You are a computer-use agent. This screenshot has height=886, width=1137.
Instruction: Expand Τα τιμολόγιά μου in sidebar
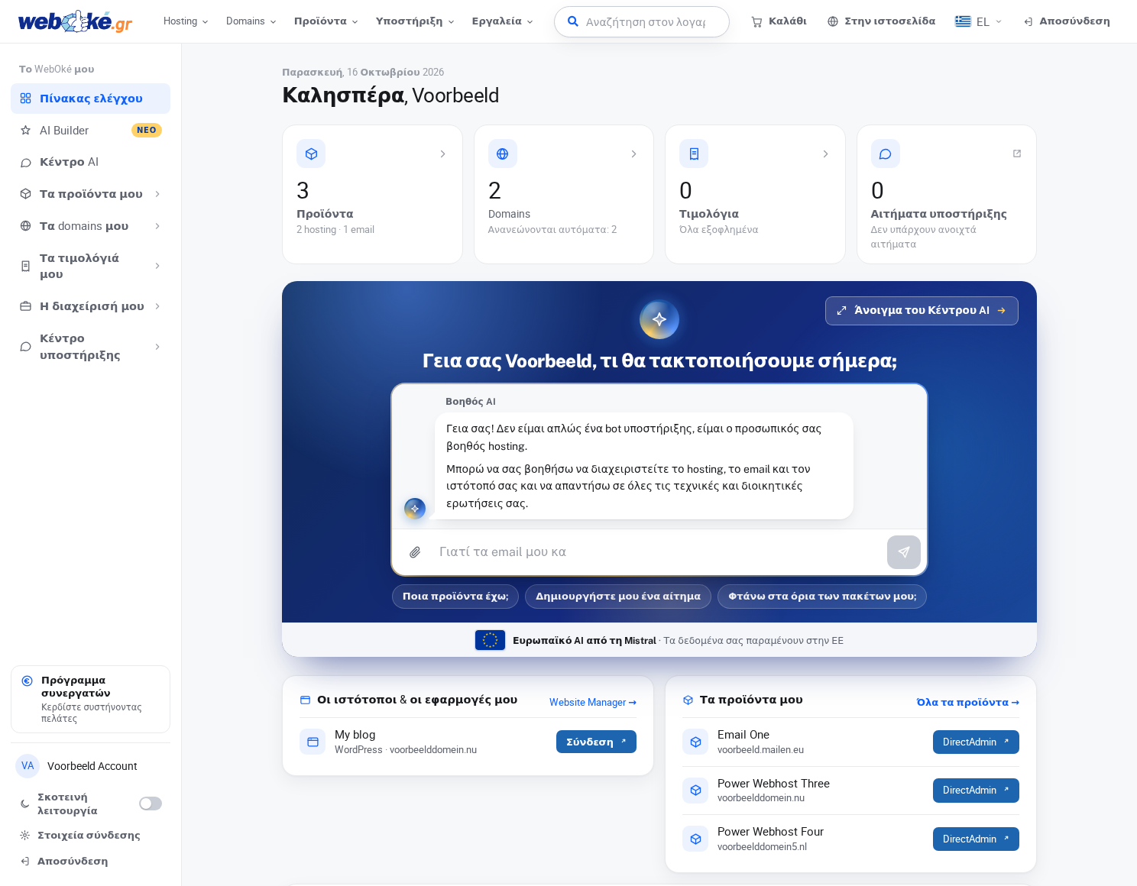[x=90, y=266]
